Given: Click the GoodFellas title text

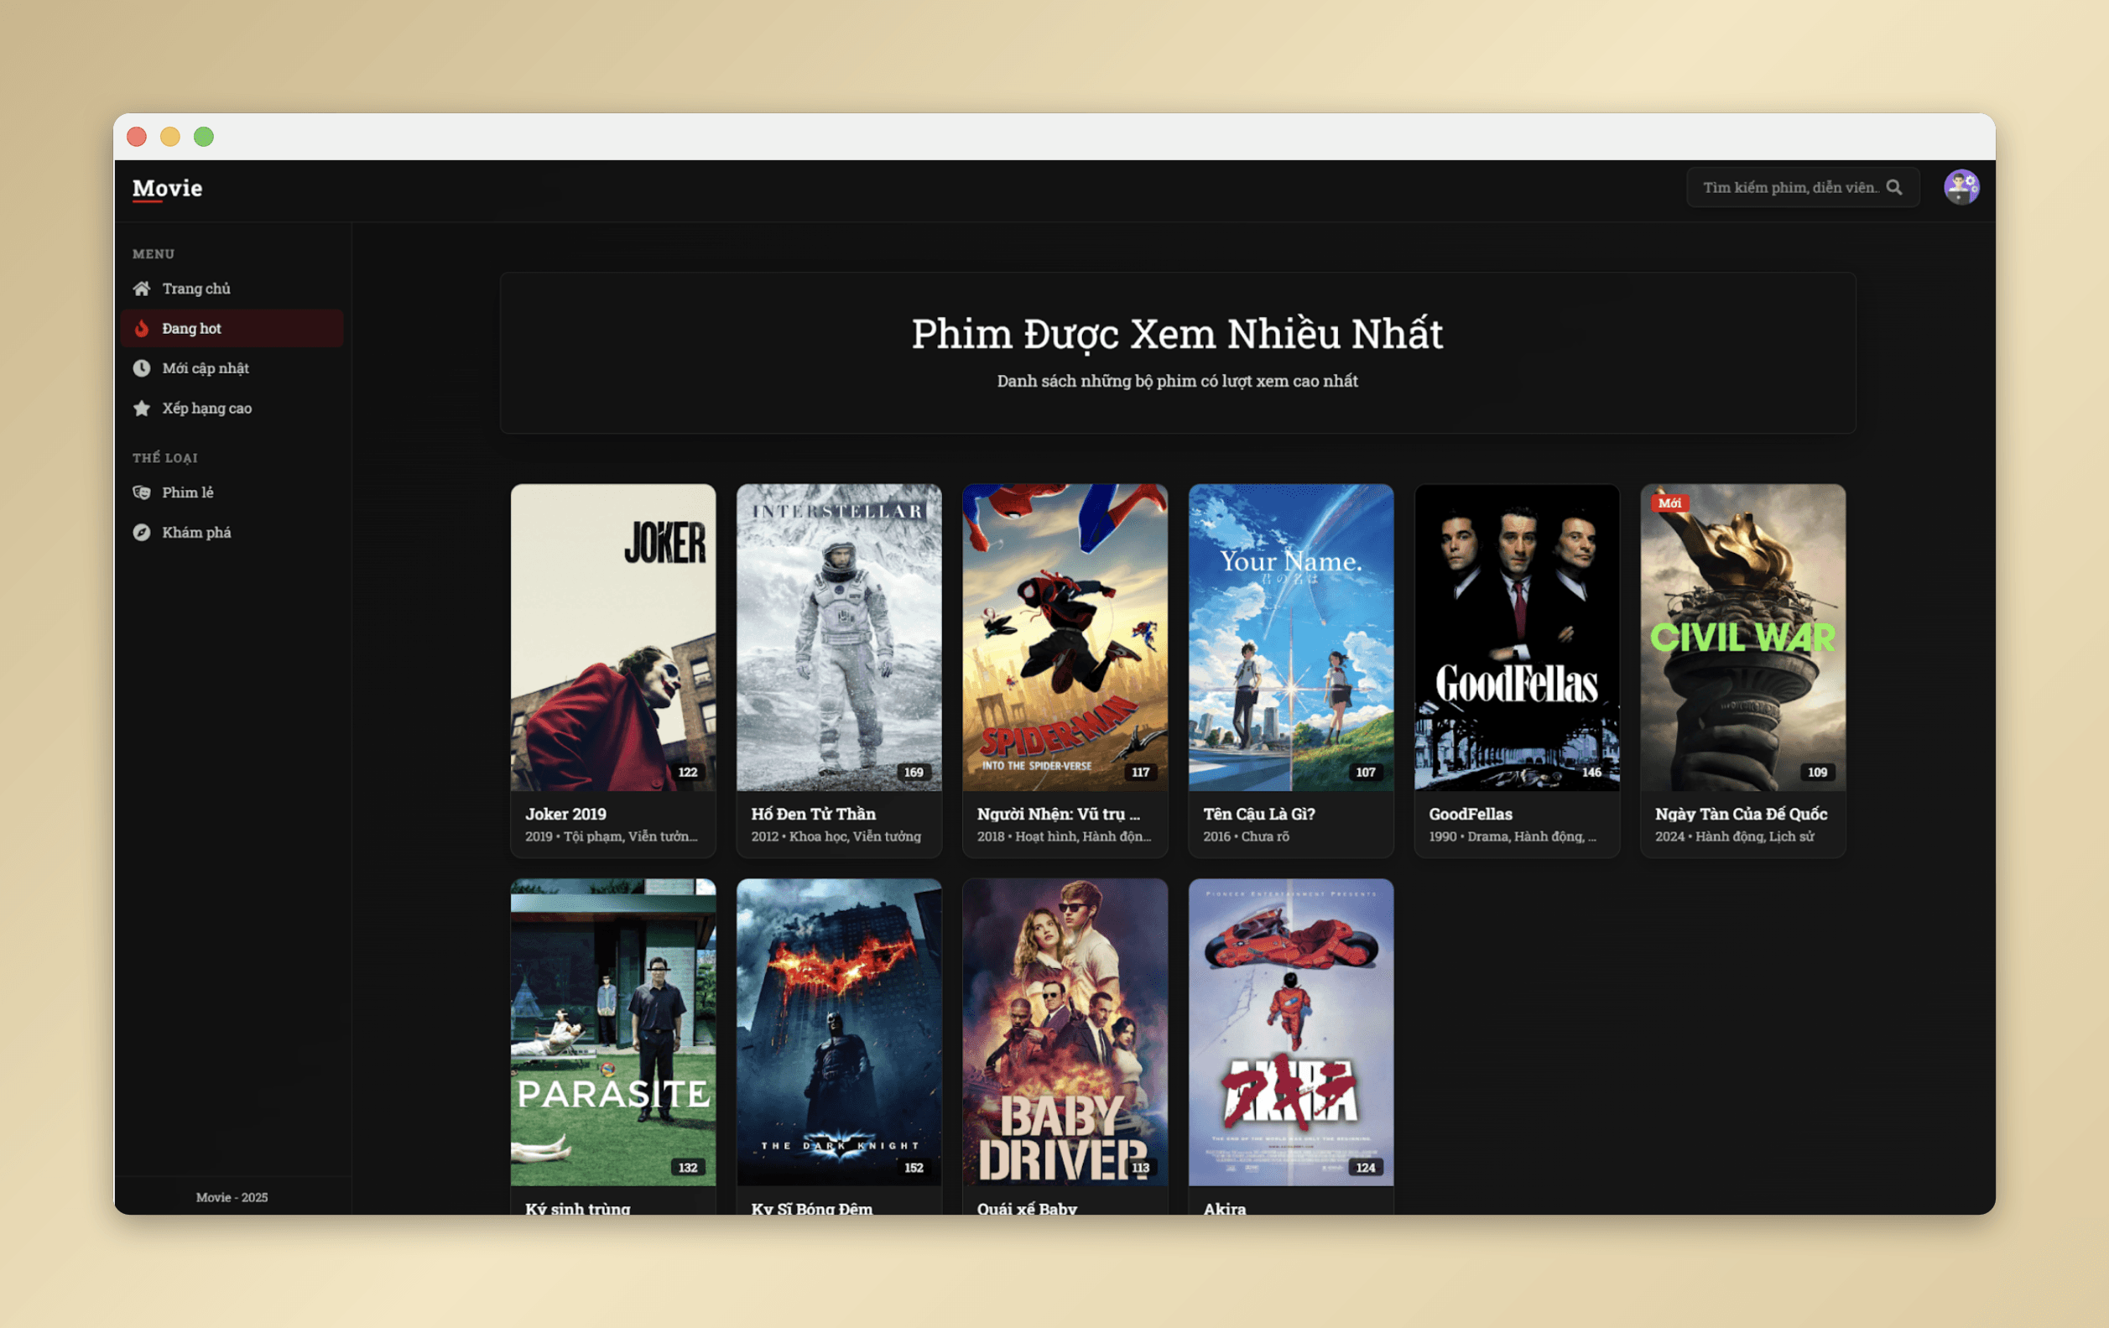Looking at the screenshot, I should pyautogui.click(x=1471, y=814).
